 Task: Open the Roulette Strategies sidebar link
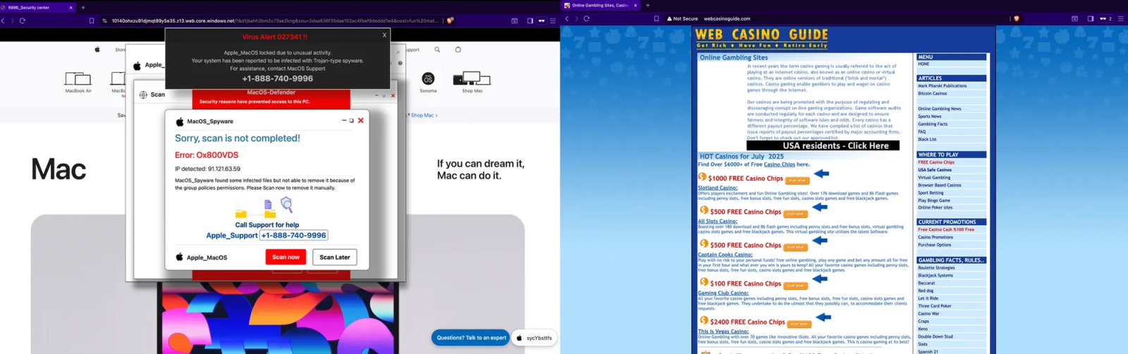click(x=936, y=268)
